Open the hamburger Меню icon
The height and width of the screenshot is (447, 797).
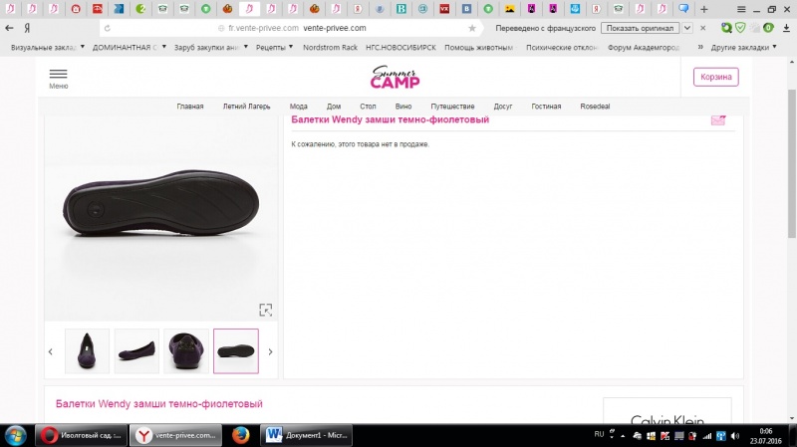point(59,74)
